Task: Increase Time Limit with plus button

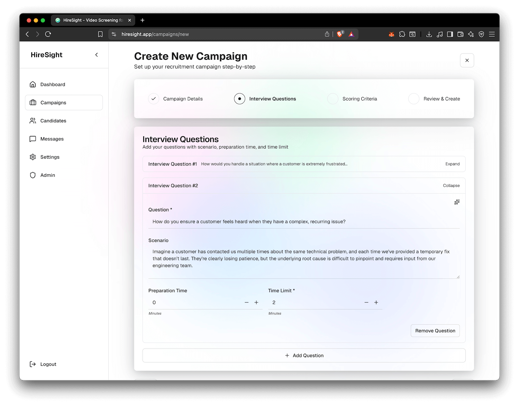Action: 376,302
